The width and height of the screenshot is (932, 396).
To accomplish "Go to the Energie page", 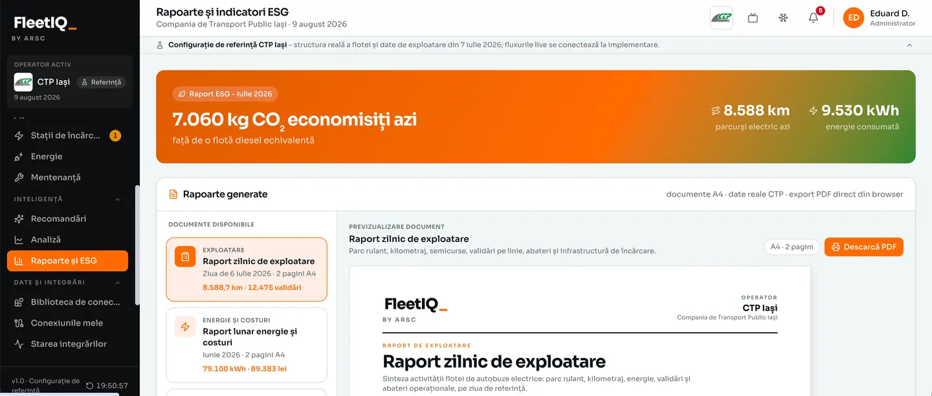I will click(x=67, y=157).
